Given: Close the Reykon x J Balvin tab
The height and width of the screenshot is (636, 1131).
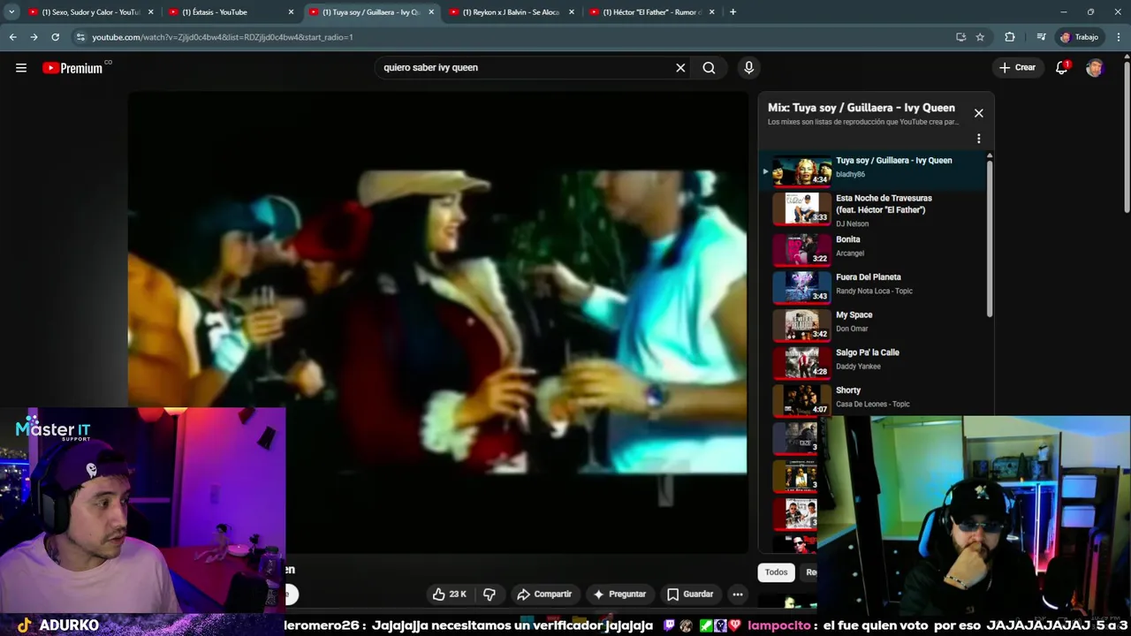Looking at the screenshot, I should coord(572,12).
